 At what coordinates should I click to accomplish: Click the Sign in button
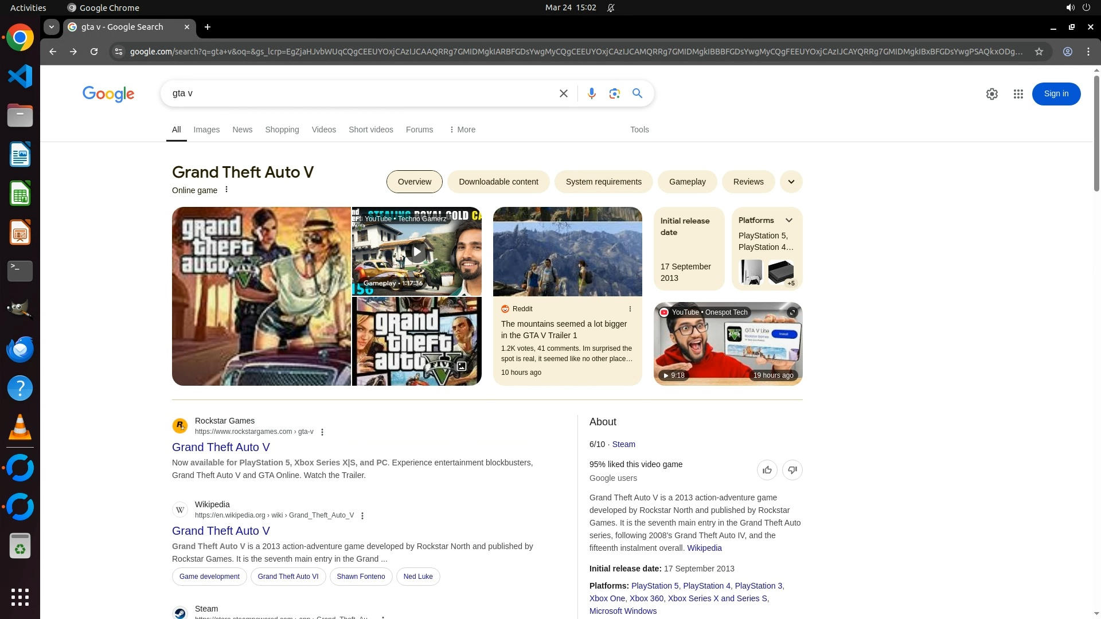click(x=1056, y=94)
